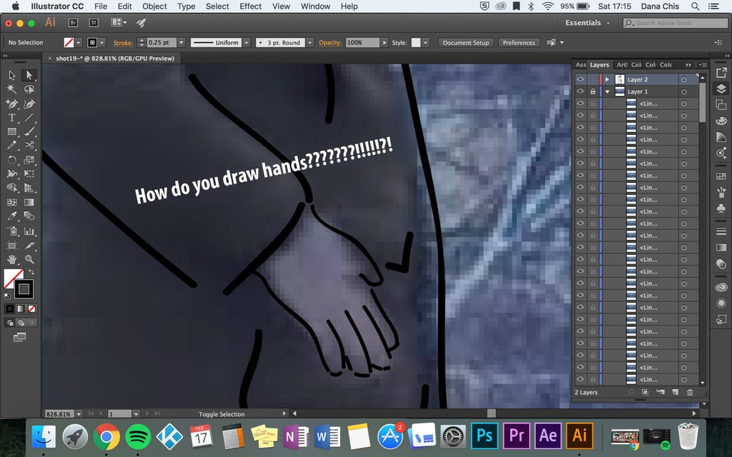The height and width of the screenshot is (457, 732).
Task: Toggle Layer 1 visibility eye
Action: 580,91
